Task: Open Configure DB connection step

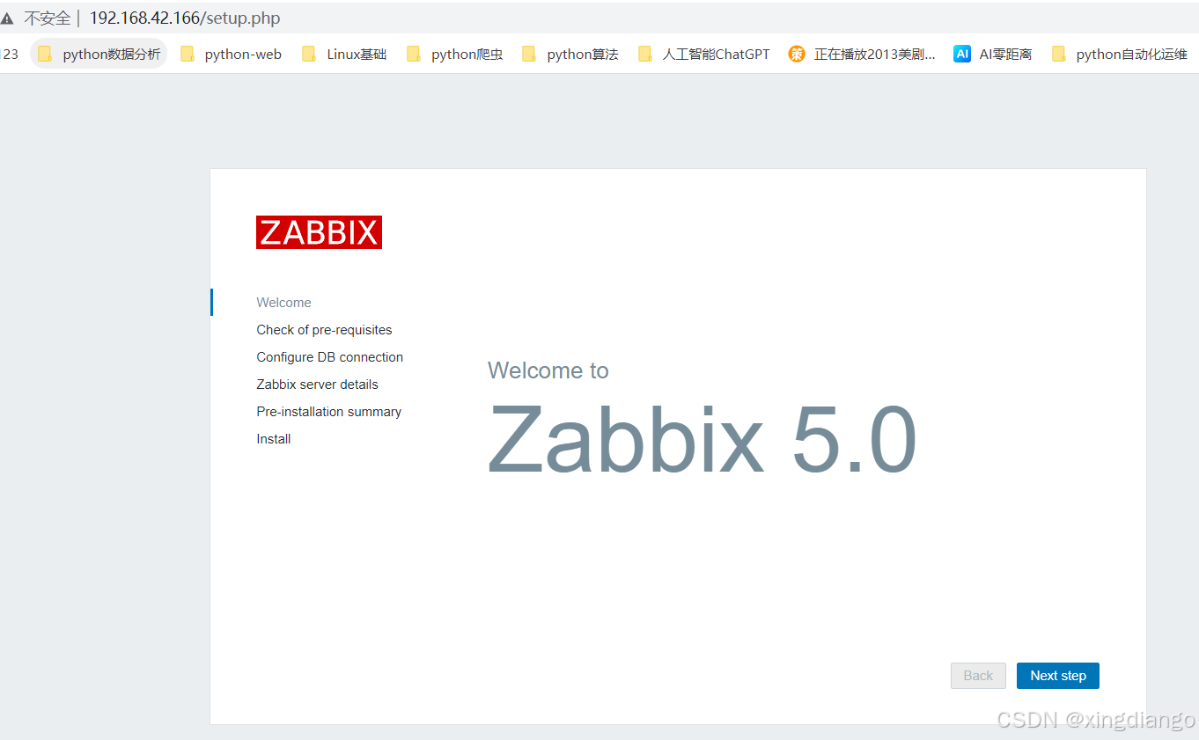Action: point(329,357)
